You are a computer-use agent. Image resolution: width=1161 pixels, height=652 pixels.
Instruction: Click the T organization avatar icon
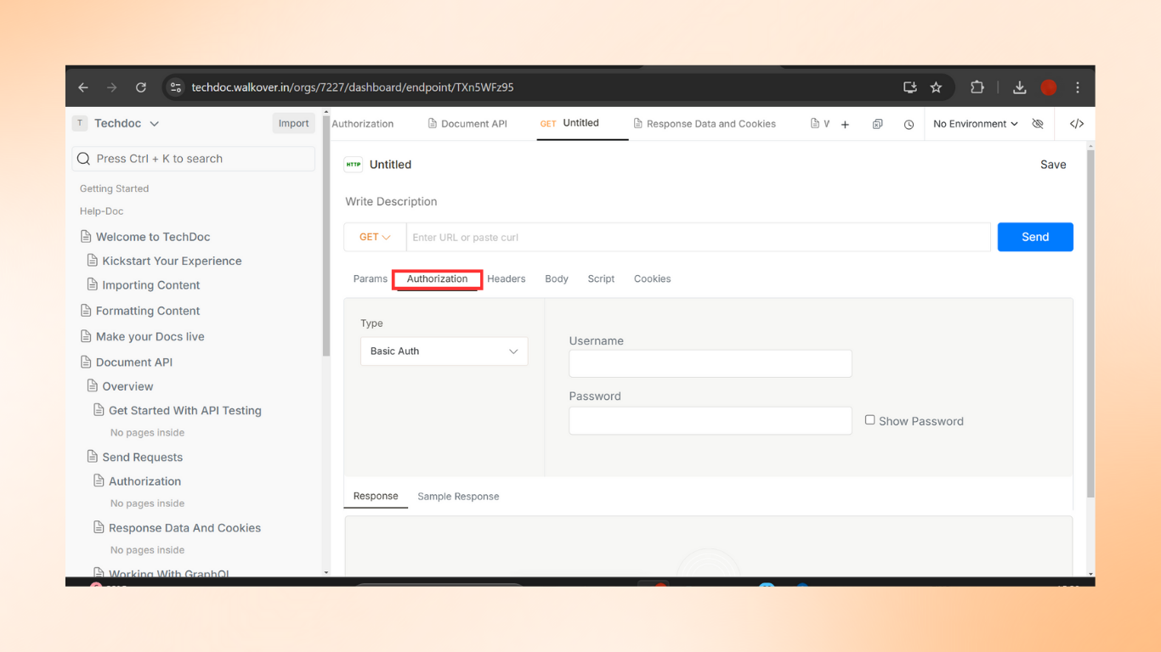point(80,123)
